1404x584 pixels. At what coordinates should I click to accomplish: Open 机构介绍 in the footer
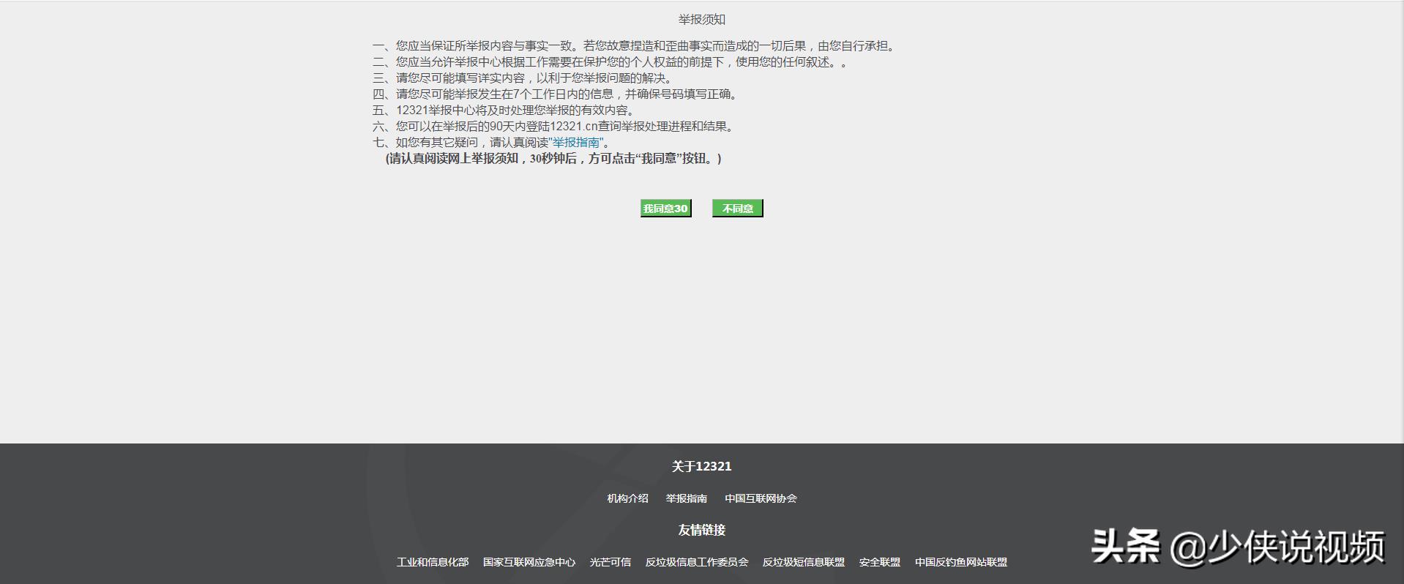pyautogui.click(x=627, y=498)
